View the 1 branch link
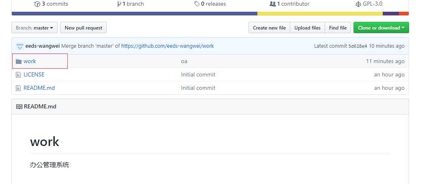Viewport: 442px width, 184px height. pyautogui.click(x=130, y=4)
